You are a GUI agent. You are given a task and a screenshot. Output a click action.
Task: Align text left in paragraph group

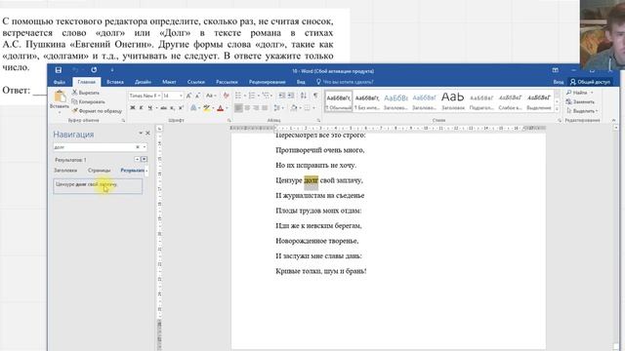(x=238, y=108)
